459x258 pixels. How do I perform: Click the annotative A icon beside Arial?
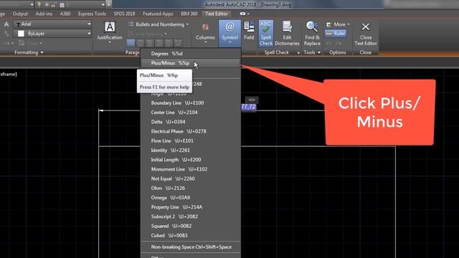[x=6, y=24]
